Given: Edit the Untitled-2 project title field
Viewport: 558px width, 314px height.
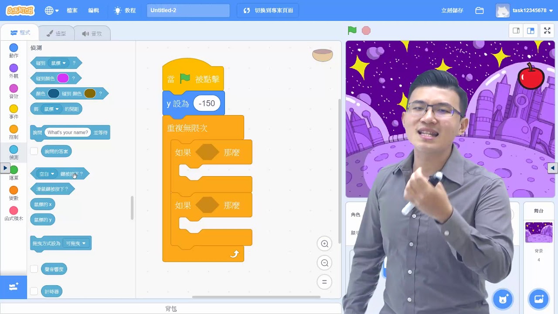Looking at the screenshot, I should [188, 10].
